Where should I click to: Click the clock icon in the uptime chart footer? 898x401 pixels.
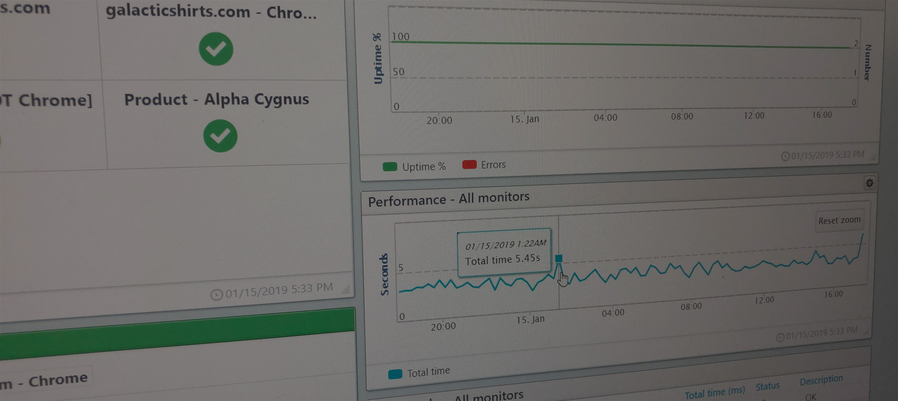(x=785, y=156)
